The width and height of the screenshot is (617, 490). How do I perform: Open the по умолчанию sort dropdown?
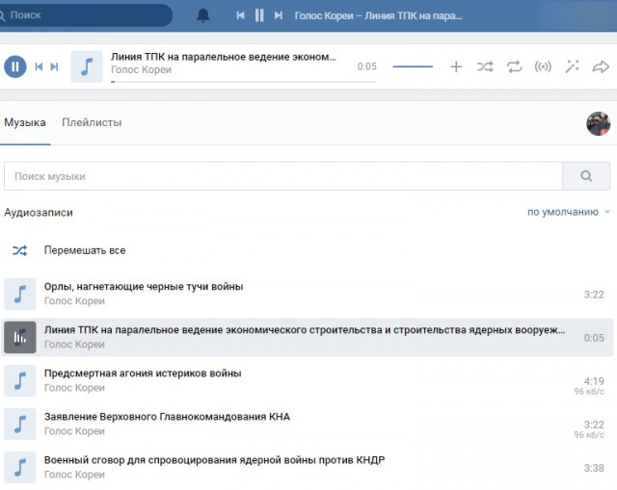[x=569, y=212]
